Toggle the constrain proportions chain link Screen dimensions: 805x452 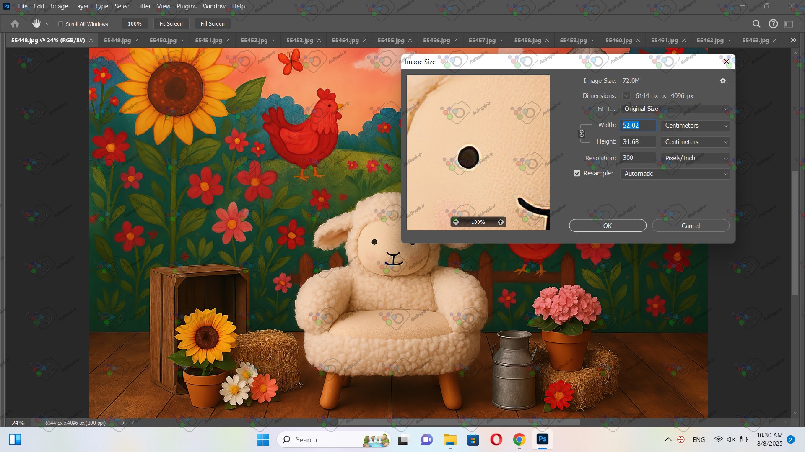point(582,134)
